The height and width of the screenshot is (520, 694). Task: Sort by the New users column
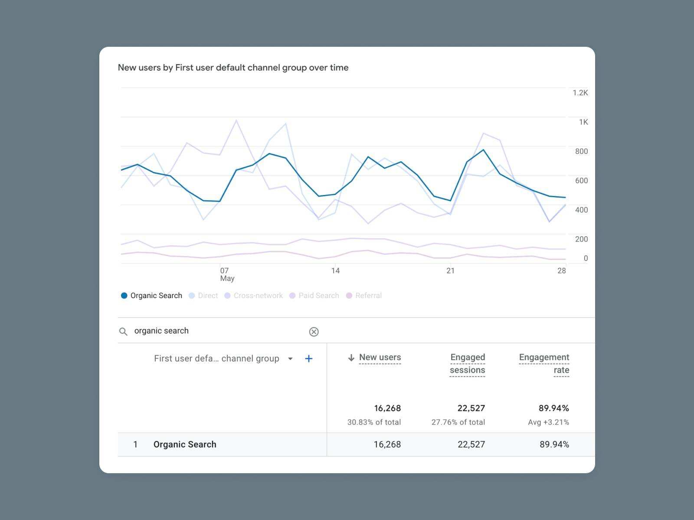click(380, 357)
